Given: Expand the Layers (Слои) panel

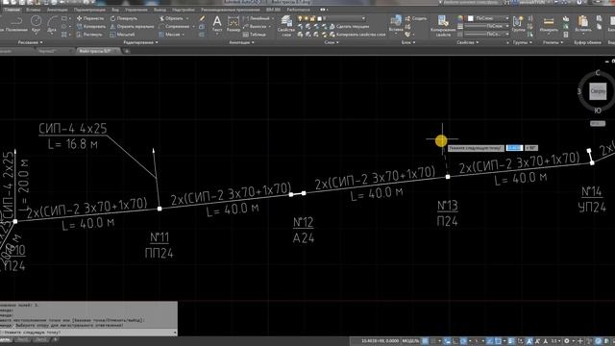Looking at the screenshot, I should (x=332, y=42).
